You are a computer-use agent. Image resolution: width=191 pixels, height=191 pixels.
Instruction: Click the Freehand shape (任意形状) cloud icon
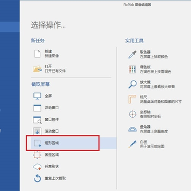37,167
